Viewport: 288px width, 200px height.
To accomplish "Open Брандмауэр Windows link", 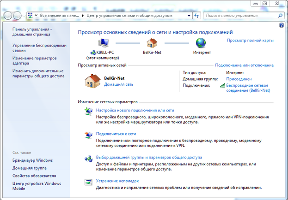I will point(32,160).
